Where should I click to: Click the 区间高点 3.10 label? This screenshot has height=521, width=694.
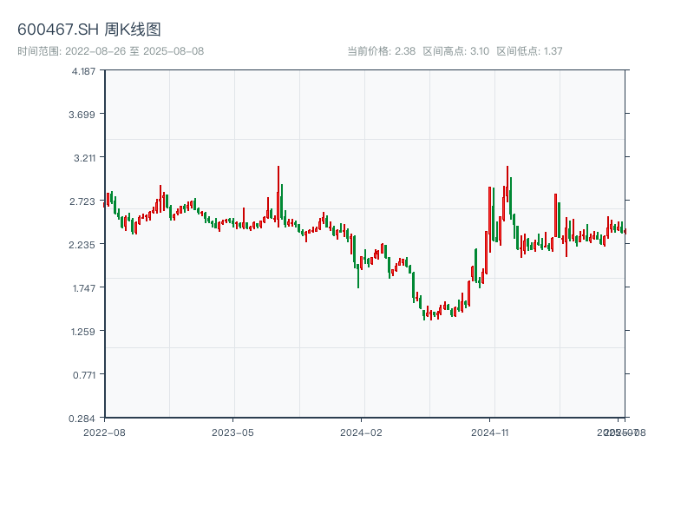[x=455, y=51]
